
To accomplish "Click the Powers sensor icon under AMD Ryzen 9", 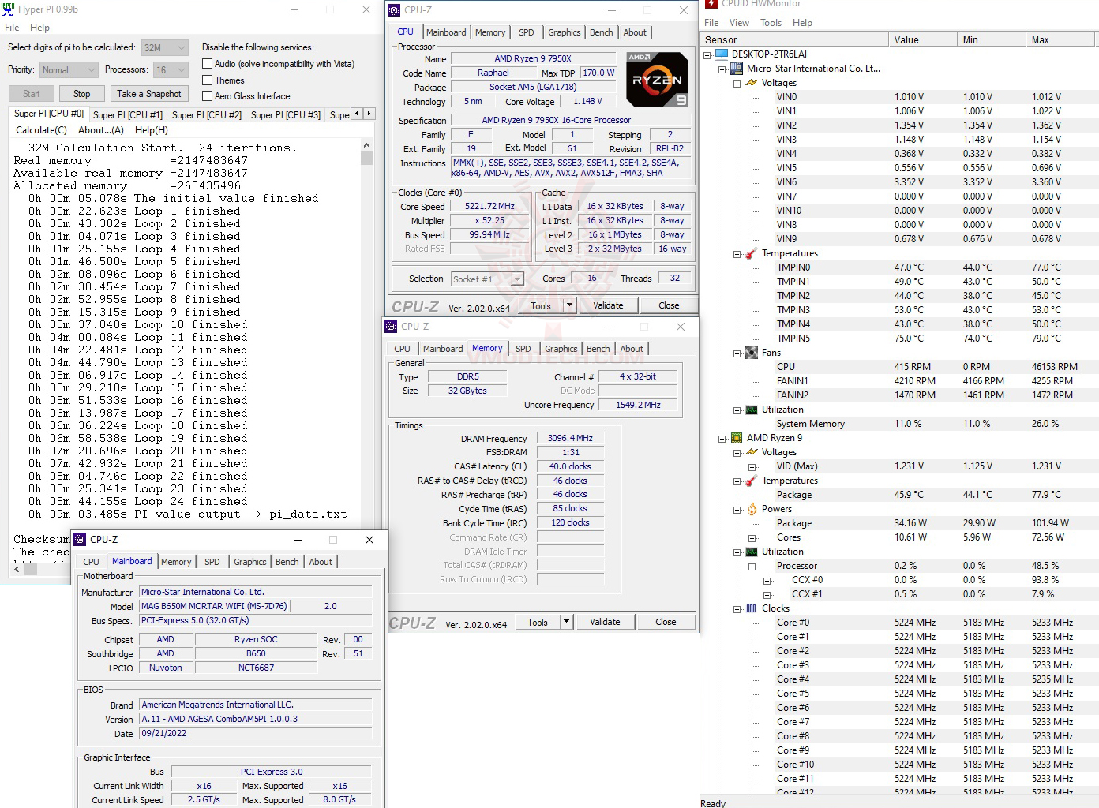I will (750, 509).
